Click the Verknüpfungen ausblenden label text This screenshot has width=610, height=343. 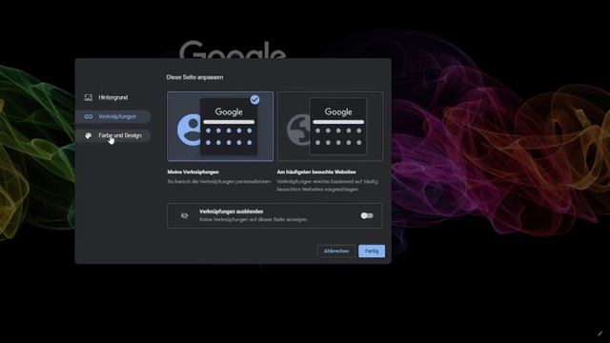click(231, 212)
